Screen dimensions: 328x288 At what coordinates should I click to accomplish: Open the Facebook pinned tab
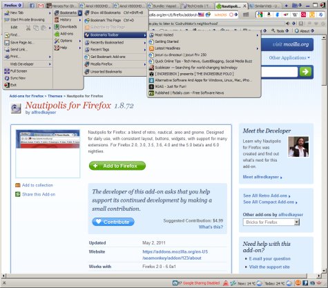[32, 6]
